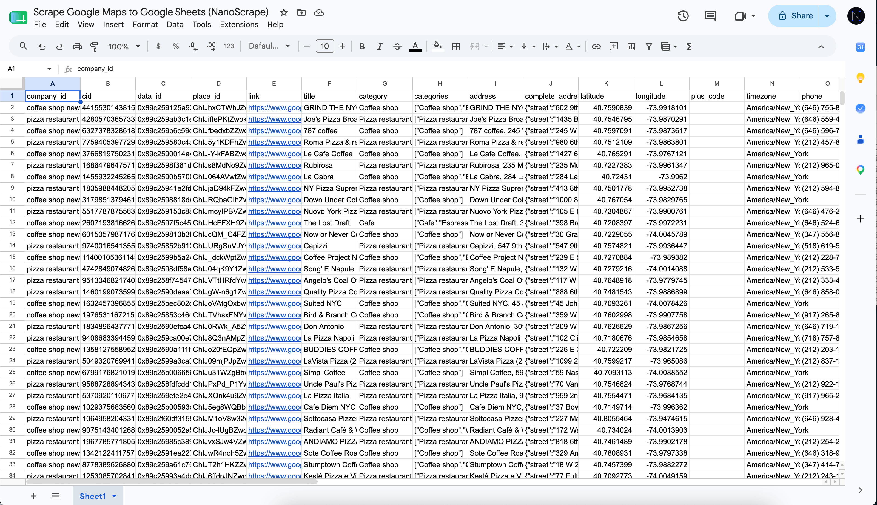Open the vertical align dropdown
Screen dimensions: 877x505
[x=528, y=47]
